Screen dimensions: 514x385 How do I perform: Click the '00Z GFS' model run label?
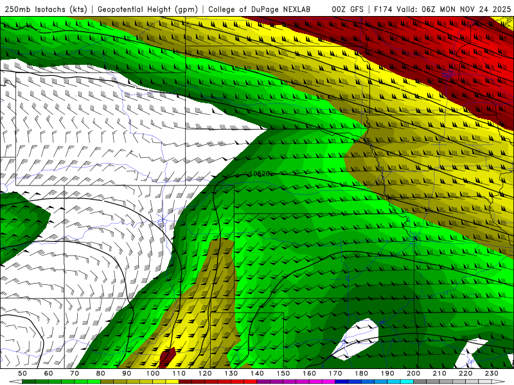[x=348, y=10]
